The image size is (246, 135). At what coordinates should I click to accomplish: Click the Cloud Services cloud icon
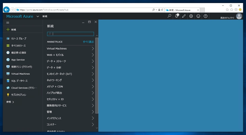(x=8, y=88)
